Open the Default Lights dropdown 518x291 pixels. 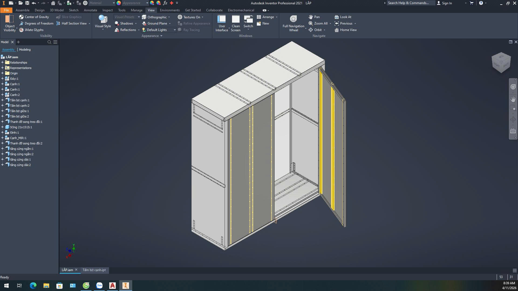point(175,30)
